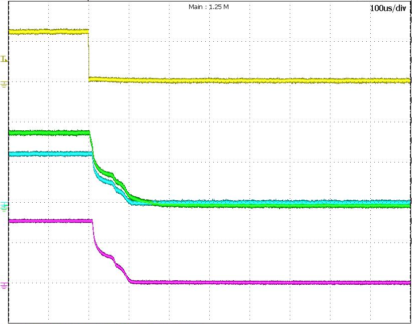Click where the green trace starts falling
The height and width of the screenshot is (324, 412).
click(90, 133)
